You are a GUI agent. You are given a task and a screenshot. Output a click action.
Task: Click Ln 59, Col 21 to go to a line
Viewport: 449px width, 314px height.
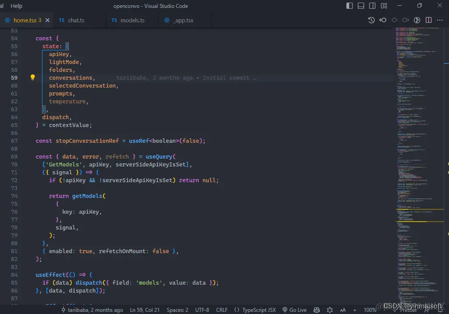[145, 310]
